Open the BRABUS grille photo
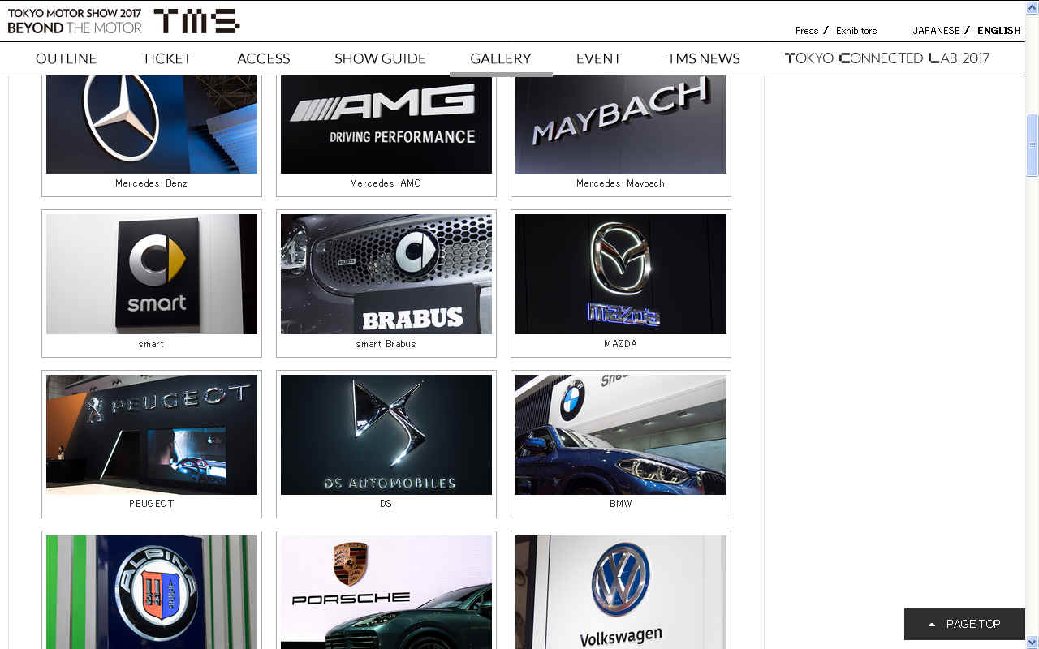Screen dimensions: 1039x649 (x=386, y=274)
